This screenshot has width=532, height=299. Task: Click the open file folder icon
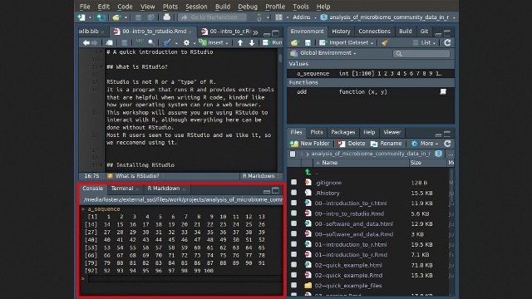[116, 17]
